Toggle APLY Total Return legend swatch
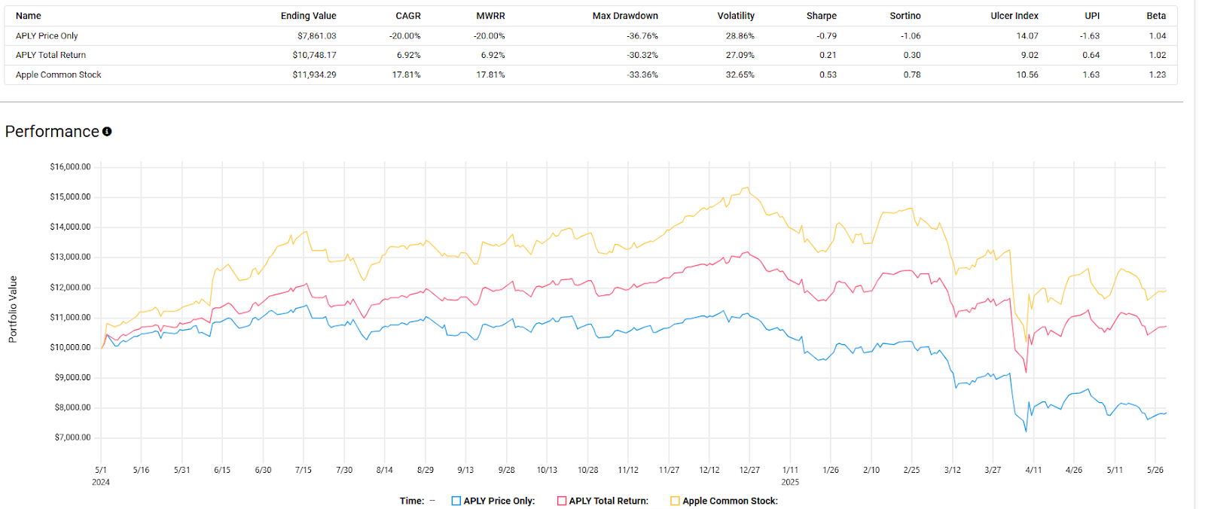This screenshot has height=509, width=1205. click(561, 501)
